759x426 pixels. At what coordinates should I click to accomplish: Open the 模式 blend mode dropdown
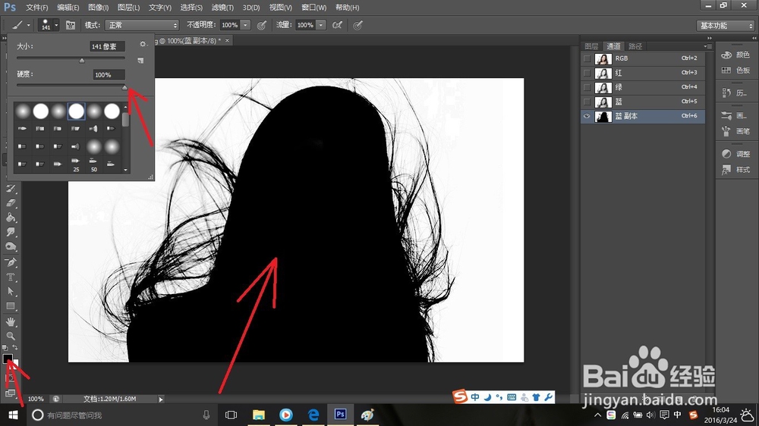point(142,25)
